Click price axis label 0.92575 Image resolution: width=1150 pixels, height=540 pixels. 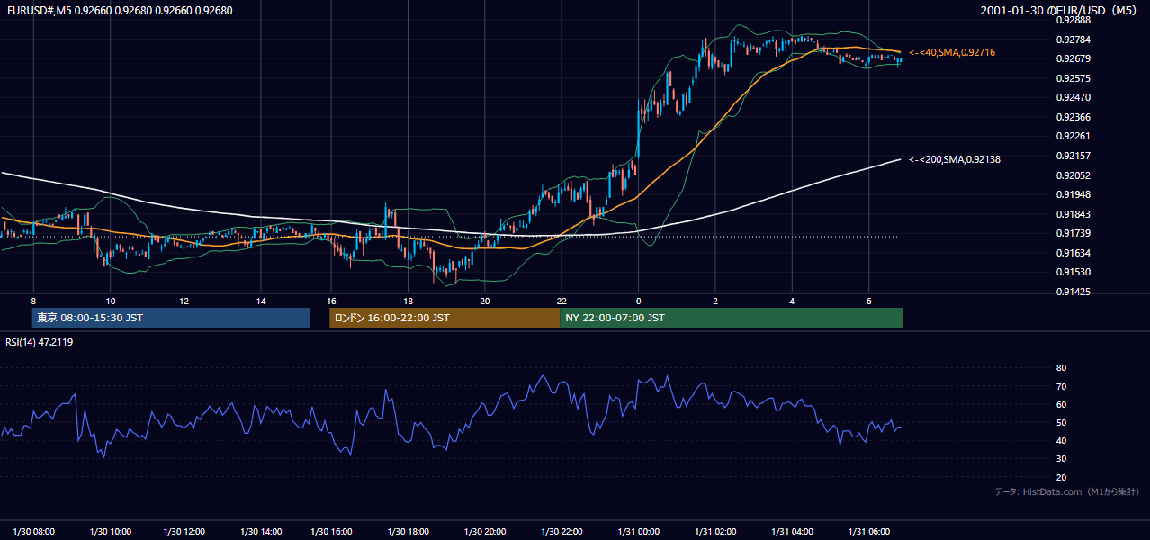1072,78
